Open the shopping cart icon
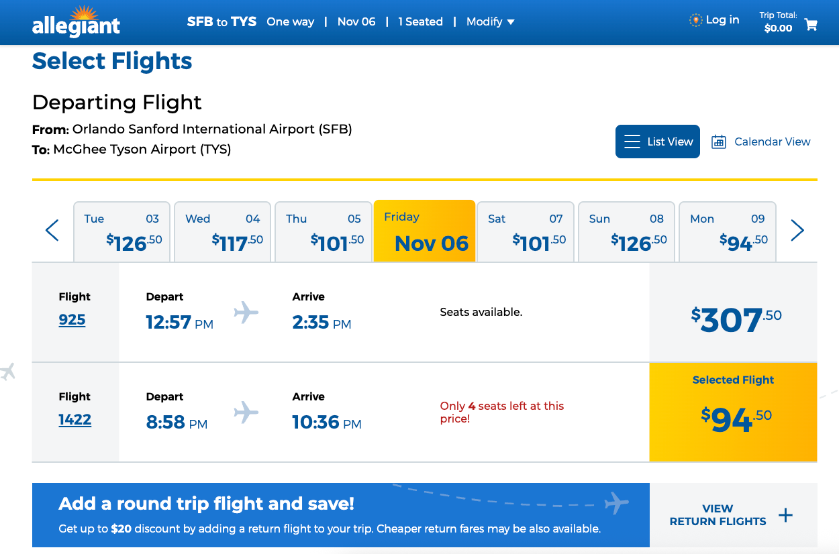This screenshot has height=554, width=839. pos(811,25)
